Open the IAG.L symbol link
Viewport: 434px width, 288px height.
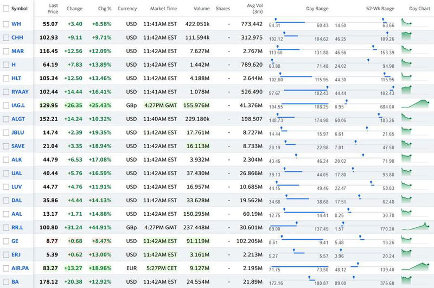tap(18, 105)
